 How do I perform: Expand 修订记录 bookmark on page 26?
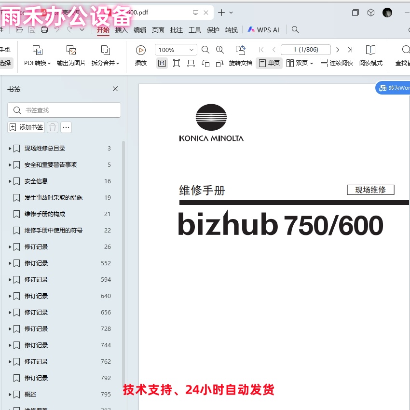click(x=10, y=247)
